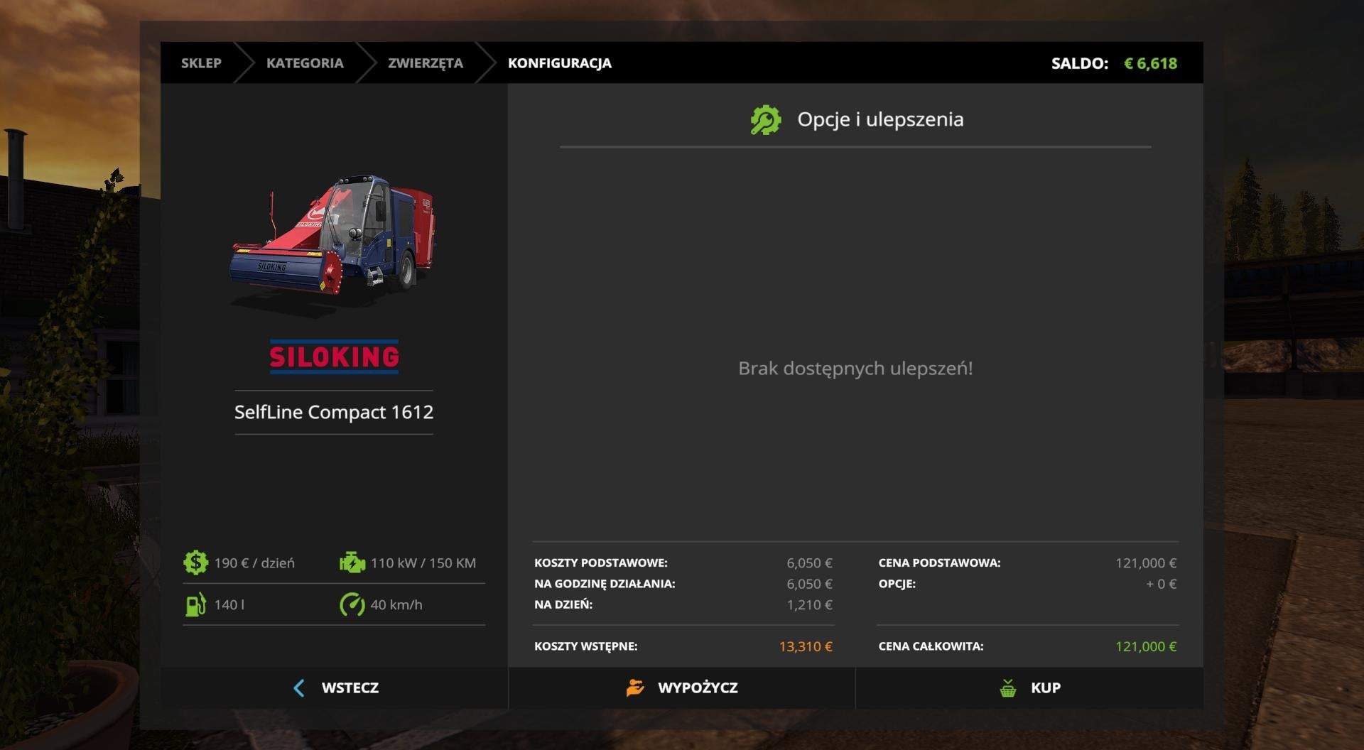Click the 40 km/h speed value
Viewport: 1364px width, 750px height.
click(396, 604)
